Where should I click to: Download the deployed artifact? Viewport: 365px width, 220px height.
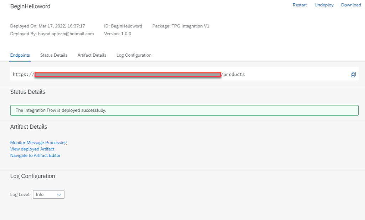351,5
